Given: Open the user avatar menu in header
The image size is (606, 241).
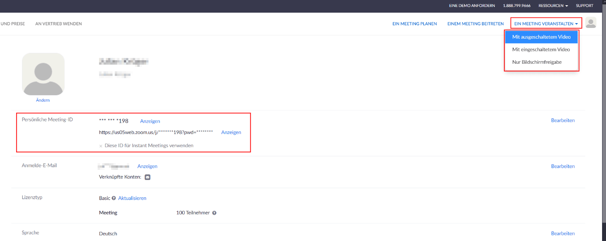Looking at the screenshot, I should click(591, 23).
